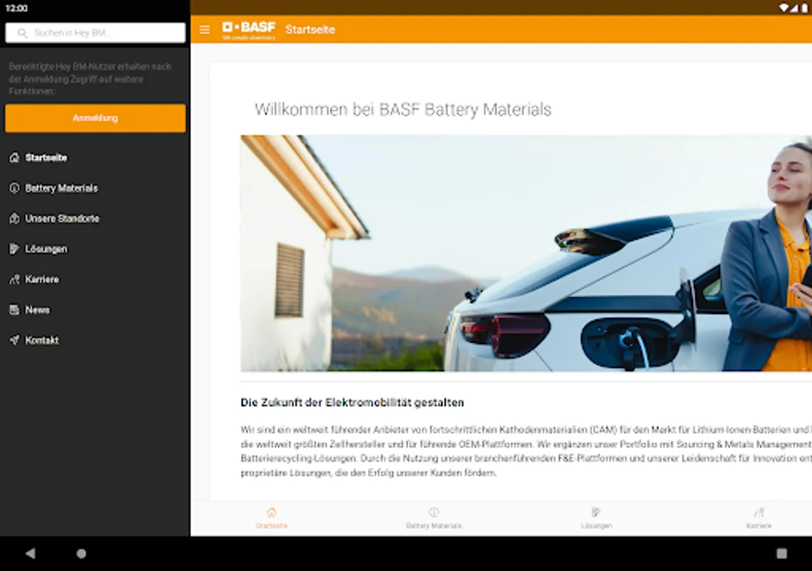Image resolution: width=812 pixels, height=571 pixels.
Task: Click the Karriere icon in sidebar
Action: tap(14, 279)
